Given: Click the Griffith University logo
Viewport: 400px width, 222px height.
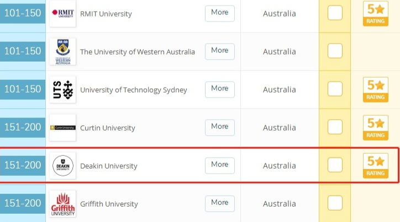Looking at the screenshot, I should pos(62,204).
